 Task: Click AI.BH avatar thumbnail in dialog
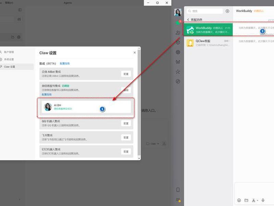point(48,107)
